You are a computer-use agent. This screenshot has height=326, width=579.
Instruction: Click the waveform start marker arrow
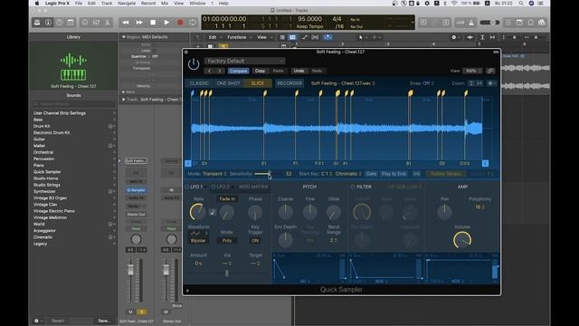(x=188, y=163)
